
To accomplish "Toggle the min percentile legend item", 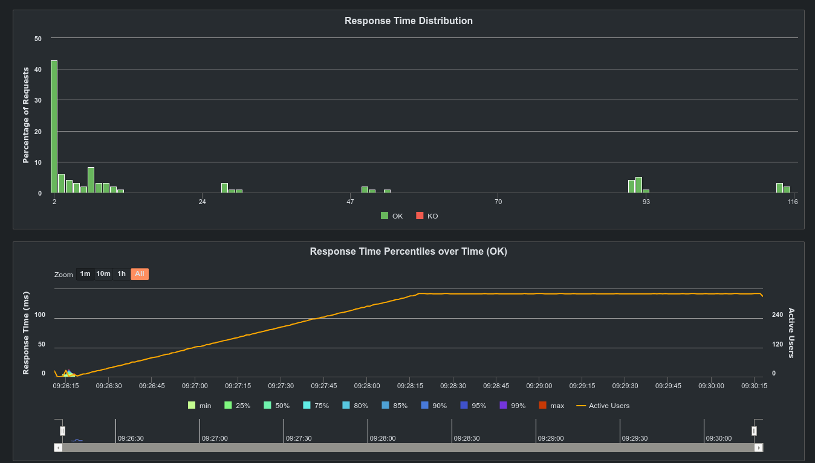I will 200,406.
